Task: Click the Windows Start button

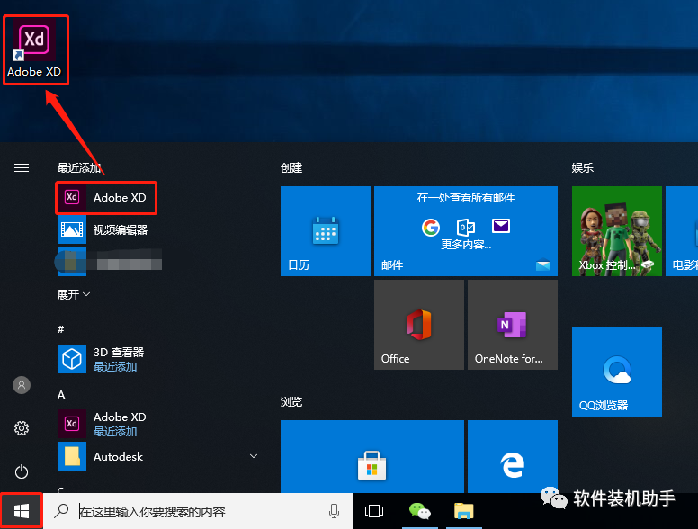Action: pos(22,511)
